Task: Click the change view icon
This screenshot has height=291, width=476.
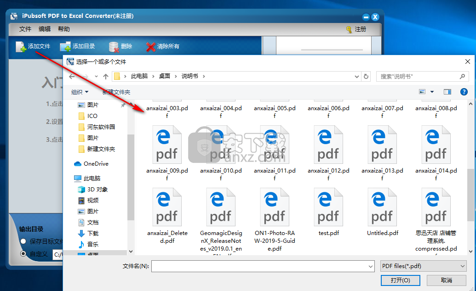Action: [422, 91]
